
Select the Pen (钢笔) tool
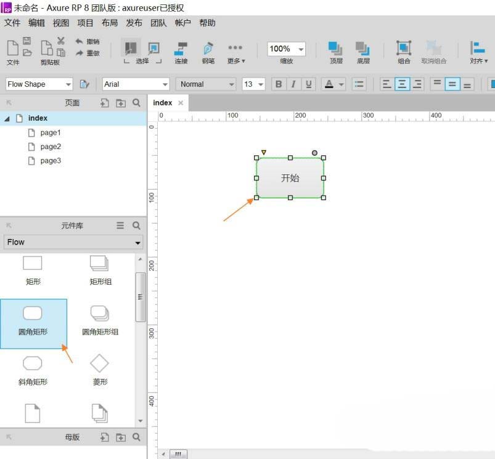tap(208, 52)
